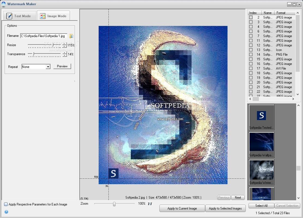
Task: Switch to the Image Mode tab
Action: click(53, 16)
